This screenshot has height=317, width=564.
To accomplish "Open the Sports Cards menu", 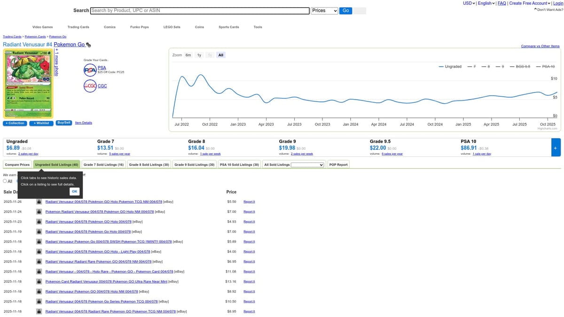I will [229, 27].
